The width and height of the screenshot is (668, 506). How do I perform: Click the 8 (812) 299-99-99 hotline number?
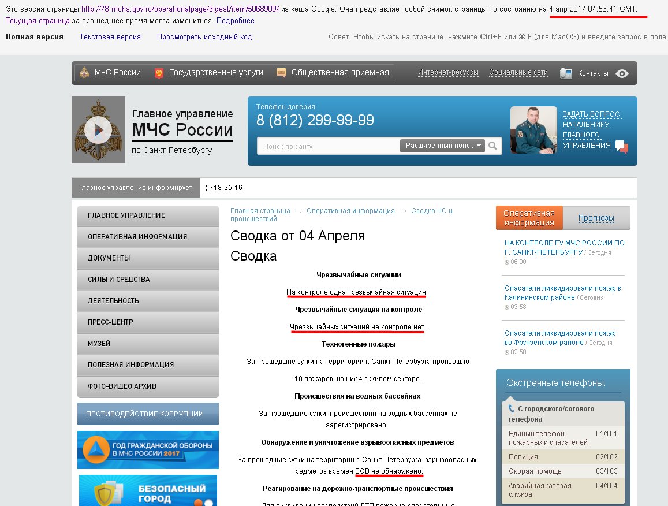click(x=315, y=120)
